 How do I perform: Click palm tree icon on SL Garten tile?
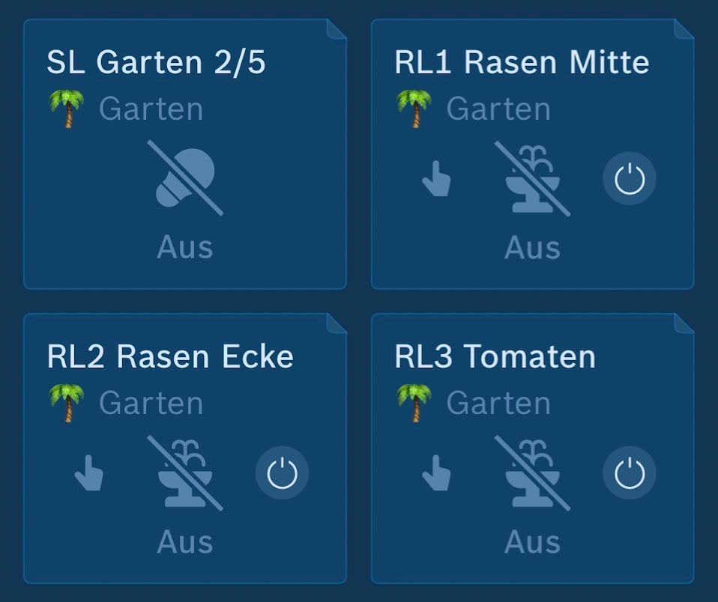[67, 109]
